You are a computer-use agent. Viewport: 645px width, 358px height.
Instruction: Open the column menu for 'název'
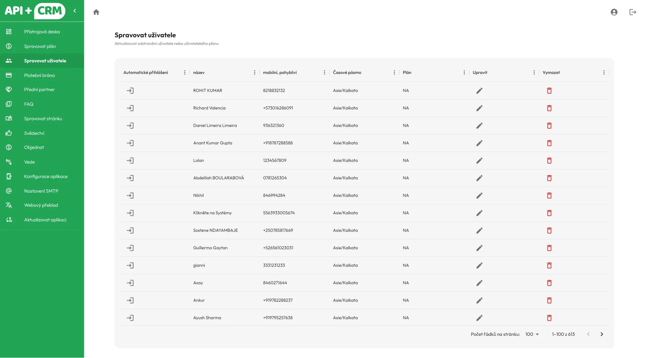tap(254, 72)
